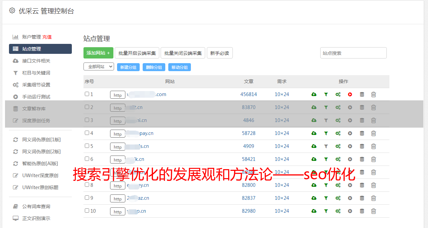Click 批量开启云端采集 button
This screenshot has width=428, height=228.
137,53
